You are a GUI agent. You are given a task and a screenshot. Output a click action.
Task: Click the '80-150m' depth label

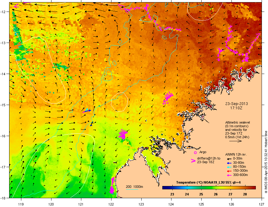239,167
